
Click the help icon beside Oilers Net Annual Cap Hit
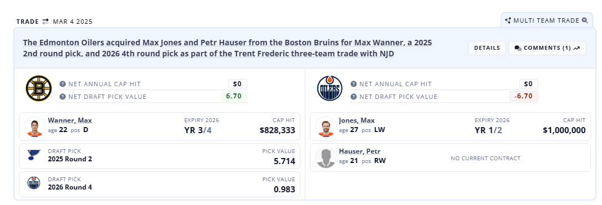pos(354,84)
